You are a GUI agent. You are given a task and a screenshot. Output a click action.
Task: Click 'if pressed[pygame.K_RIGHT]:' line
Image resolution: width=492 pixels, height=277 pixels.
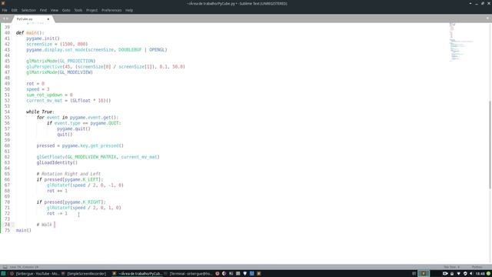(71, 202)
